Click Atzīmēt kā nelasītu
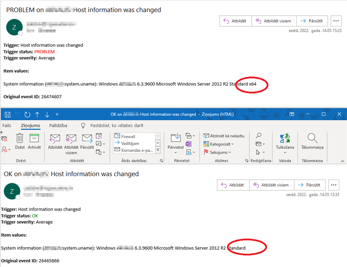This screenshot has width=347, height=267. (224, 136)
